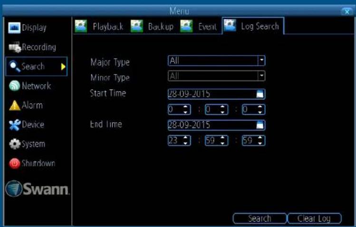Click the Network signal icon
The image size is (356, 227).
(x=14, y=86)
